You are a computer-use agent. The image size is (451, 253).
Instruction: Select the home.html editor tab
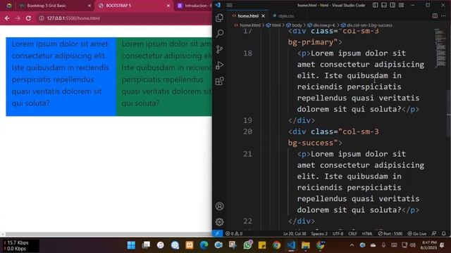tap(248, 16)
